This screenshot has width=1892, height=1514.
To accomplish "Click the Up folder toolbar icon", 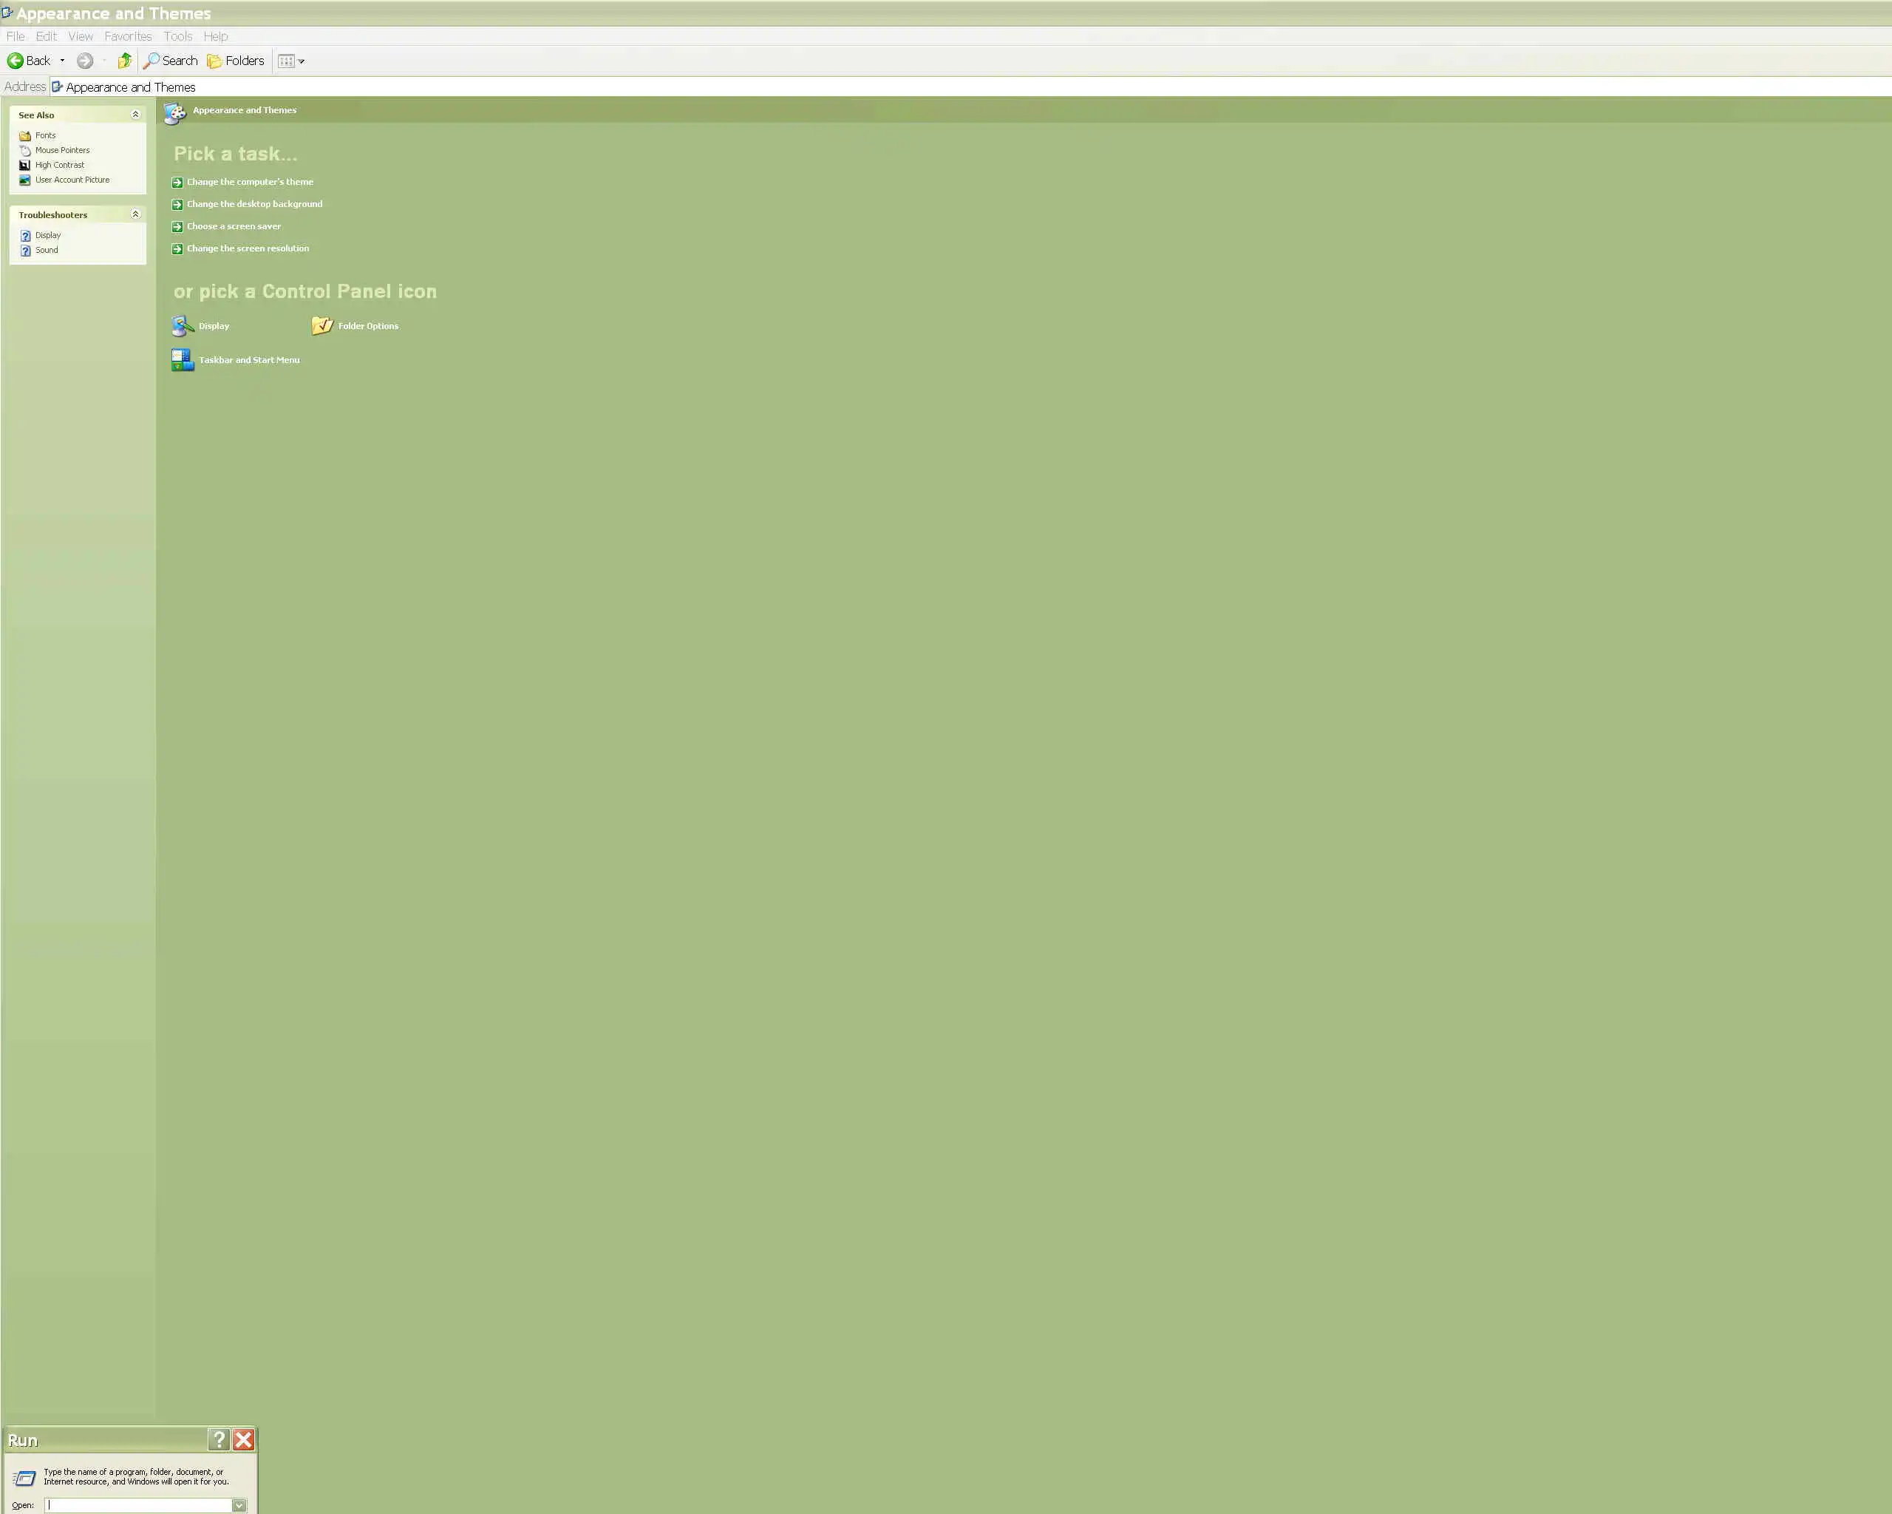I will click(x=125, y=61).
